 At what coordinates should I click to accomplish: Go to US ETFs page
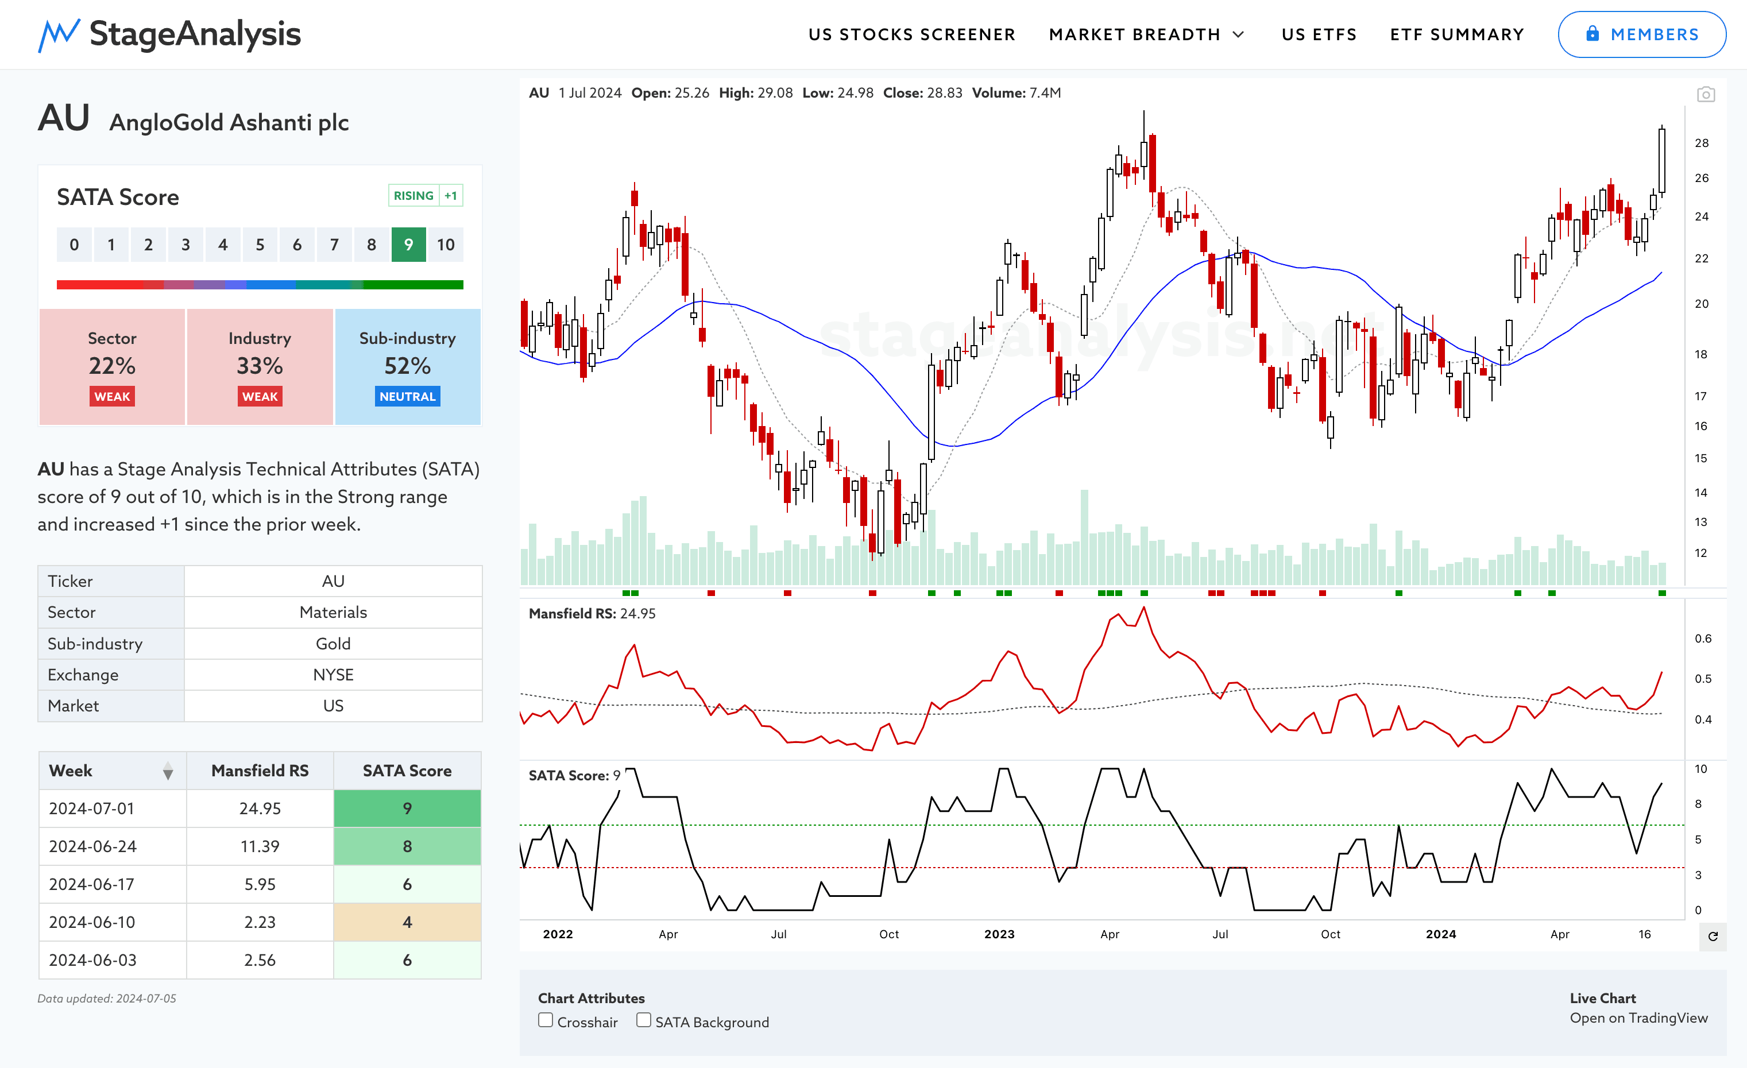point(1319,34)
